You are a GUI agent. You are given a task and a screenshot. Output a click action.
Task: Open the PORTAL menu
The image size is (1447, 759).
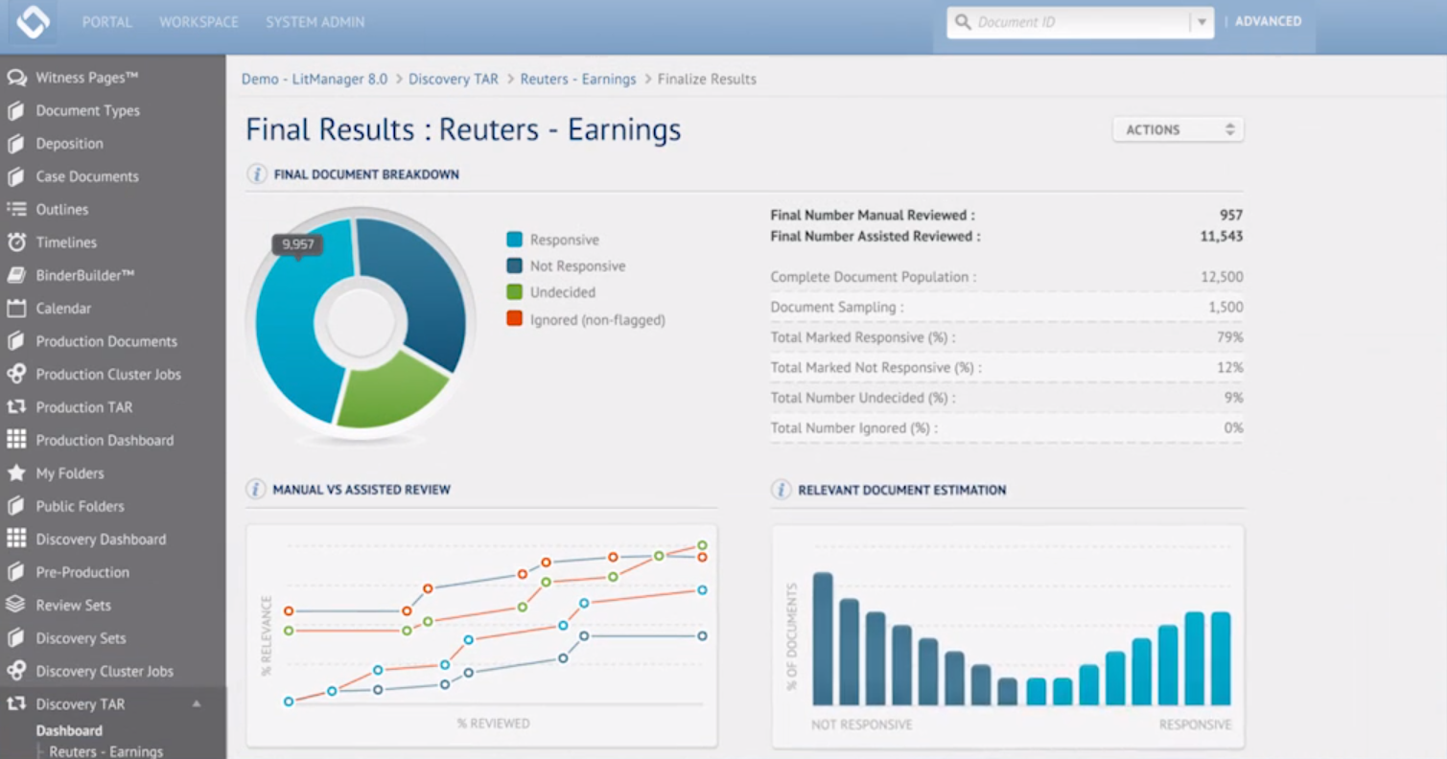[107, 22]
